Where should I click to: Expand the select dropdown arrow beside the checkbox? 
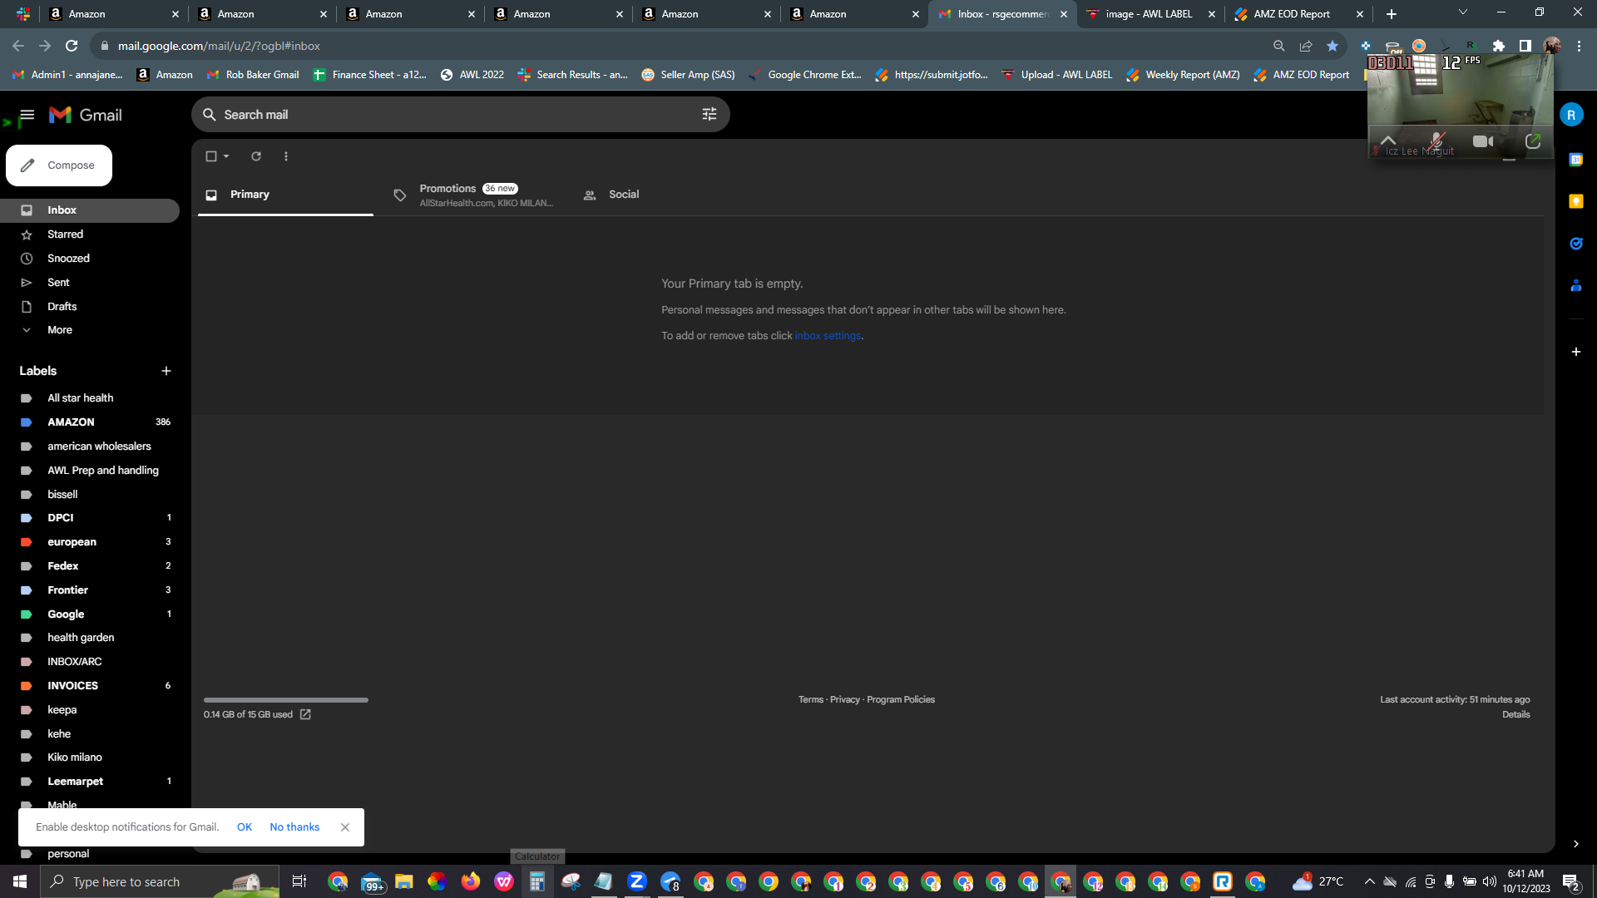coord(226,156)
